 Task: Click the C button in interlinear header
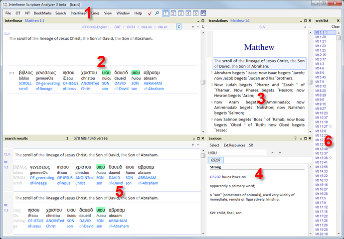179,26
